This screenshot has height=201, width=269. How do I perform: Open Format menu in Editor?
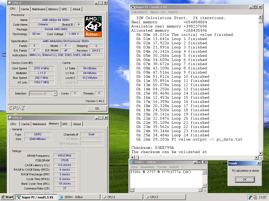[x=162, y=167]
